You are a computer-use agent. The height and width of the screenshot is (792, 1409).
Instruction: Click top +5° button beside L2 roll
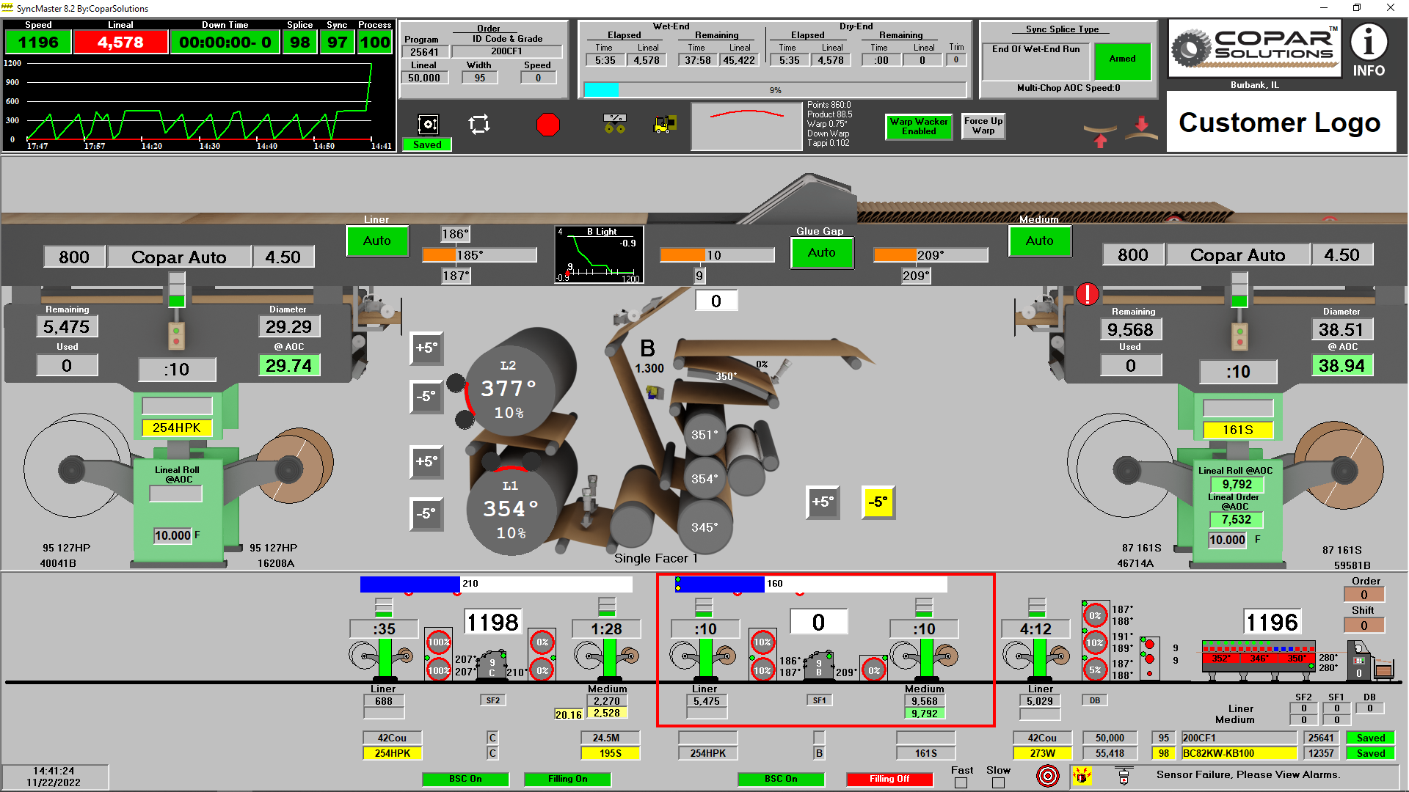pos(426,348)
